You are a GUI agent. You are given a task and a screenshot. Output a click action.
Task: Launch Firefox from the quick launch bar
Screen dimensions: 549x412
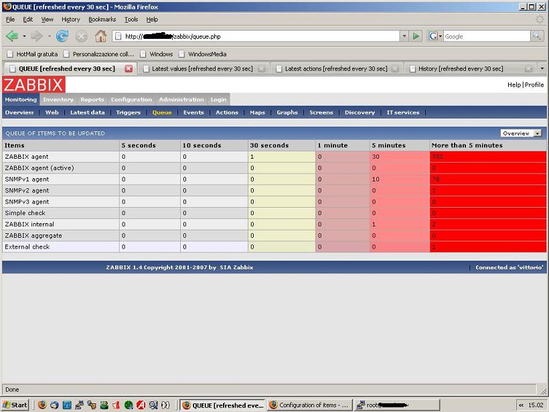pyautogui.click(x=42, y=405)
